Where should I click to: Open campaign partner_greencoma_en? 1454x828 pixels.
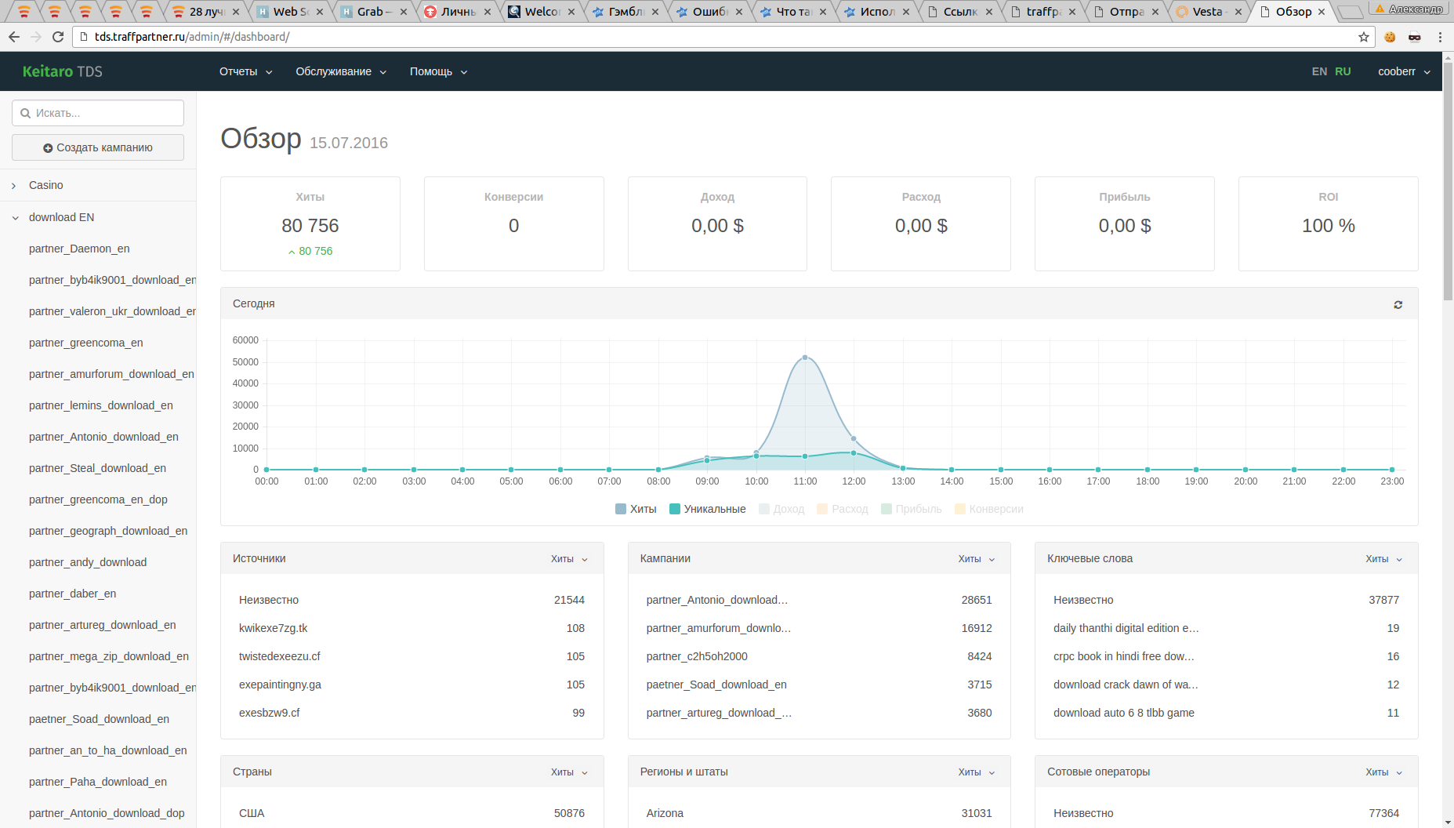86,343
